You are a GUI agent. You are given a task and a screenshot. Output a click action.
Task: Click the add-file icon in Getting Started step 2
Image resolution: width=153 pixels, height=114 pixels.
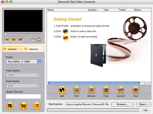coord(65,31)
